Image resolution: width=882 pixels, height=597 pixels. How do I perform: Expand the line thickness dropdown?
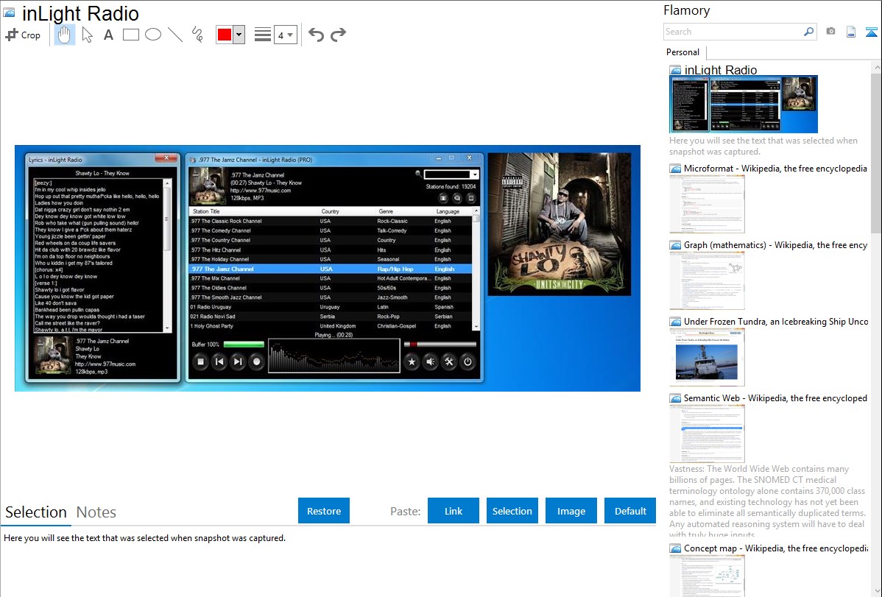285,35
